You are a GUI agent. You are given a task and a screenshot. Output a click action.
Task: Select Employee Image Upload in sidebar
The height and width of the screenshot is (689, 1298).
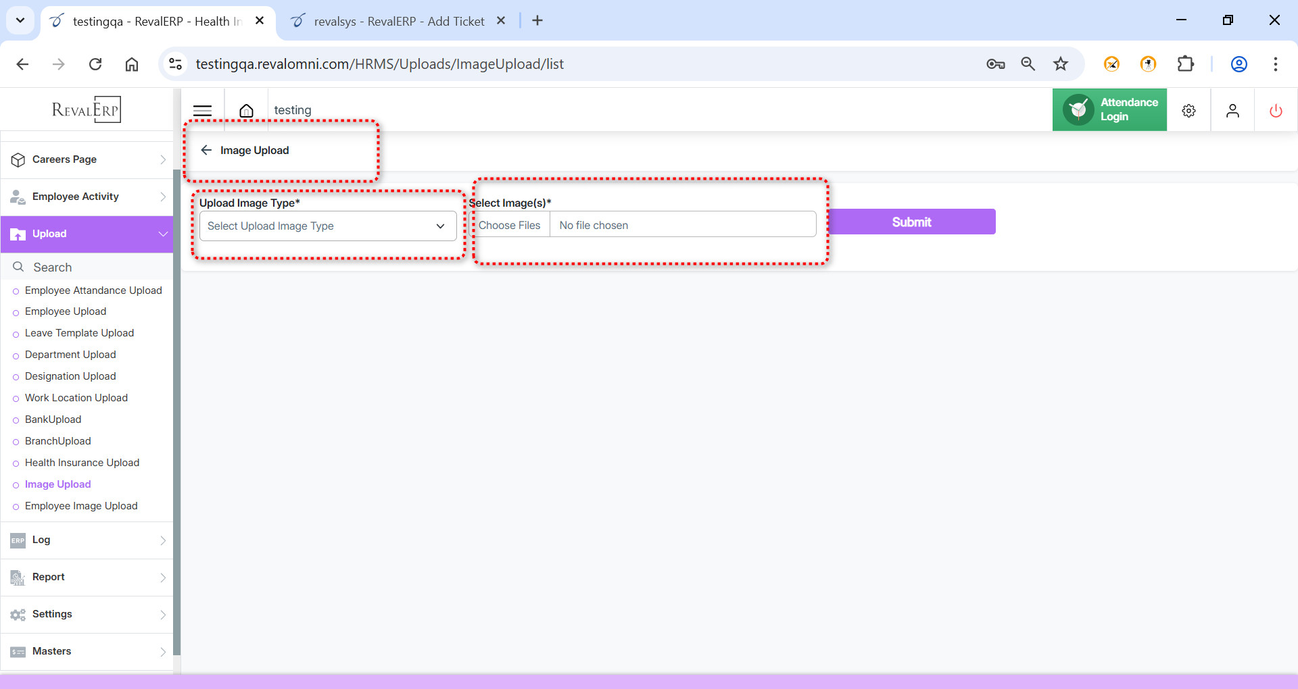(81, 506)
